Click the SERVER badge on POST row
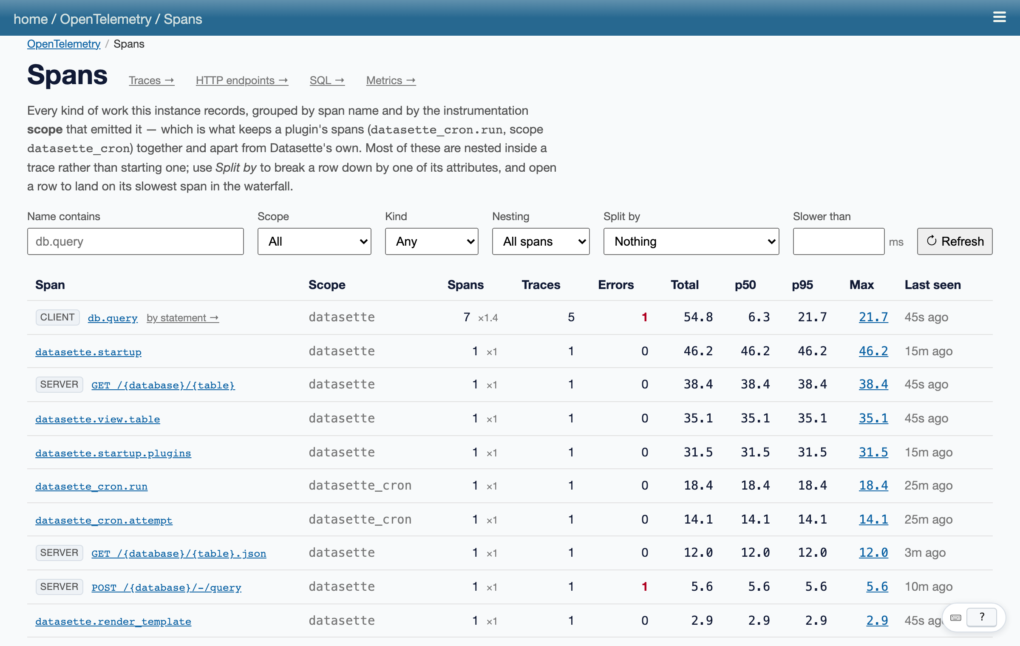 (x=59, y=586)
